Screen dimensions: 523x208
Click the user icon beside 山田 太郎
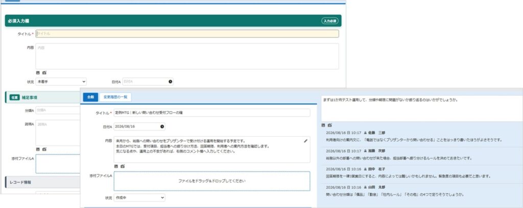365,187
